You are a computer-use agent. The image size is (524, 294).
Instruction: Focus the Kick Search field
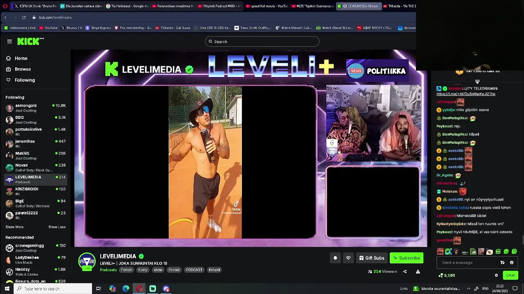[262, 41]
